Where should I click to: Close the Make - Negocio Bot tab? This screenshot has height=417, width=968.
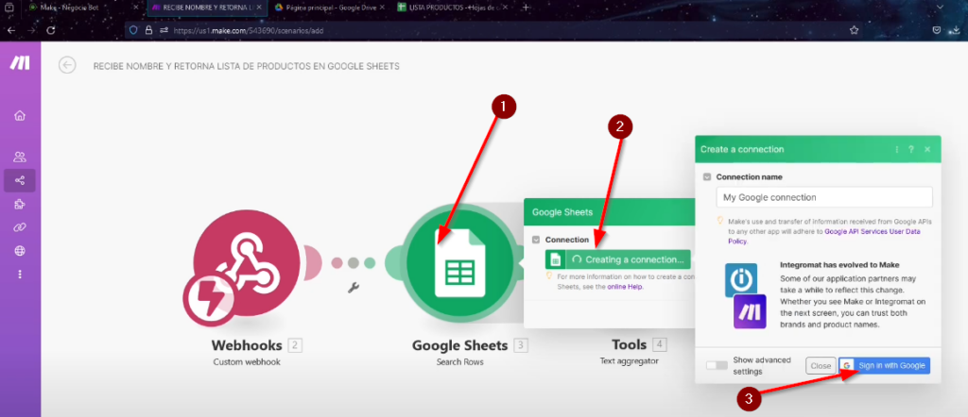click(136, 8)
